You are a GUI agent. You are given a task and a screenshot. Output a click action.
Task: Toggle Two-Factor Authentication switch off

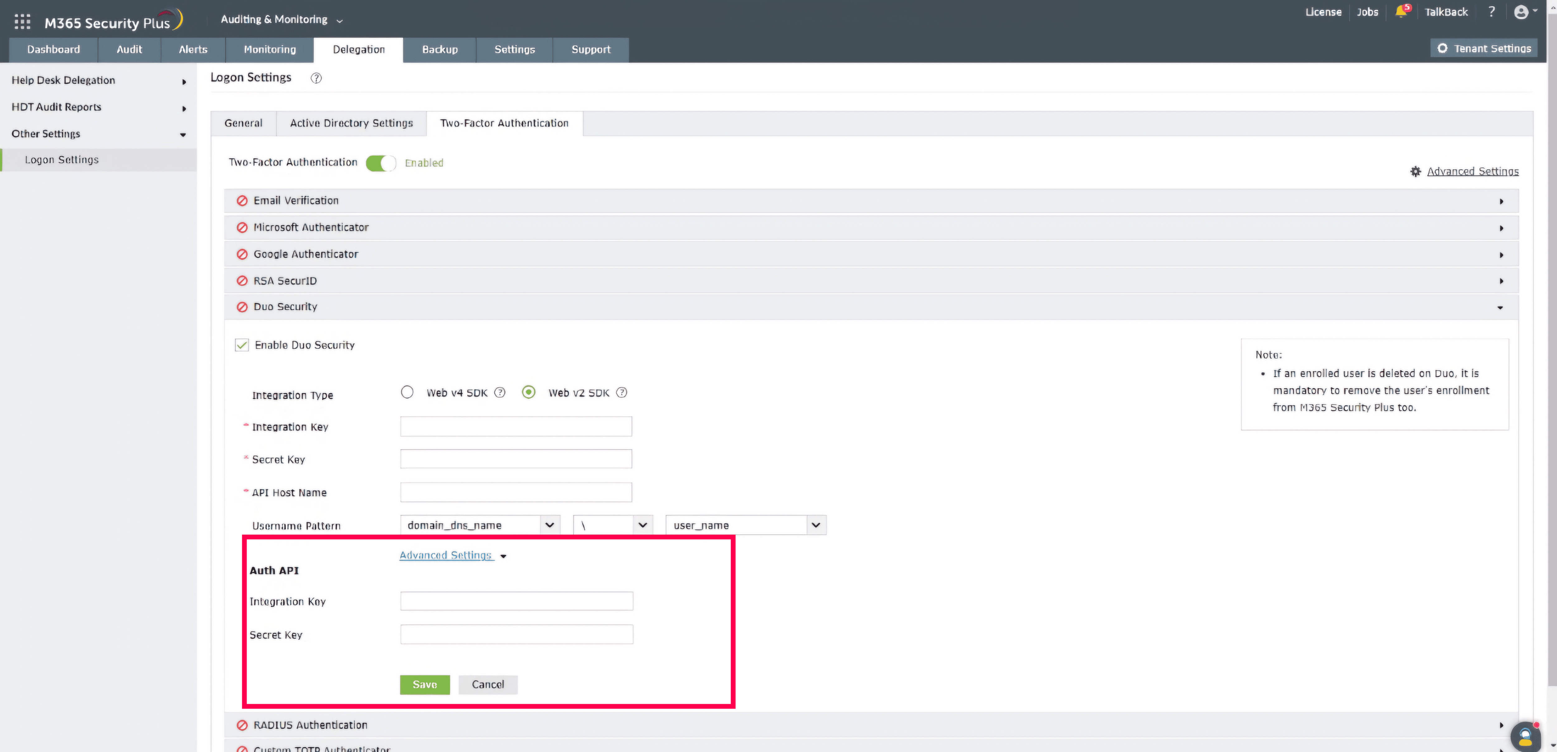381,163
